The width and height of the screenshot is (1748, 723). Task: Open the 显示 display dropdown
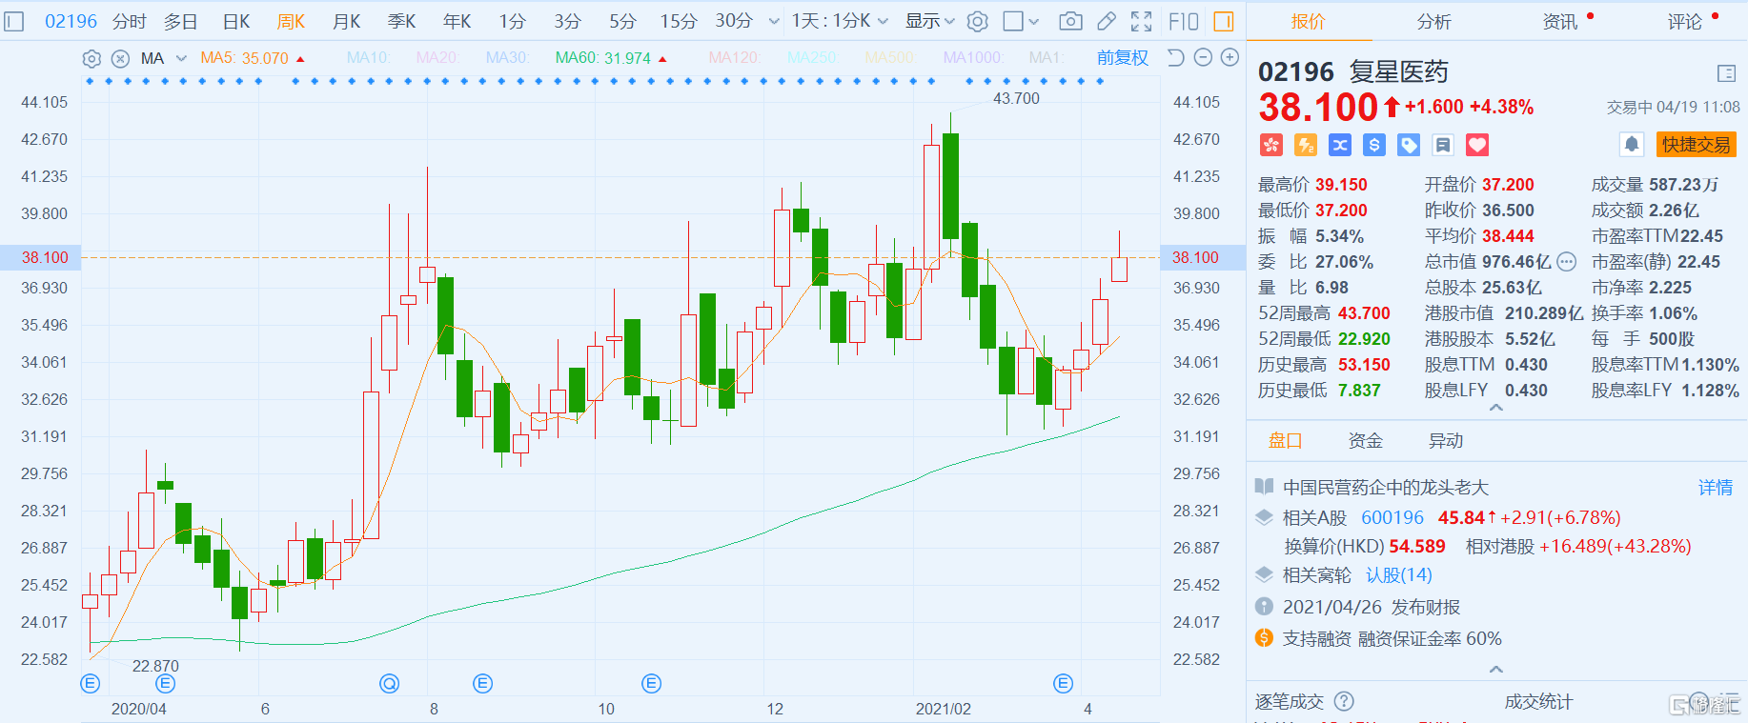click(x=929, y=21)
